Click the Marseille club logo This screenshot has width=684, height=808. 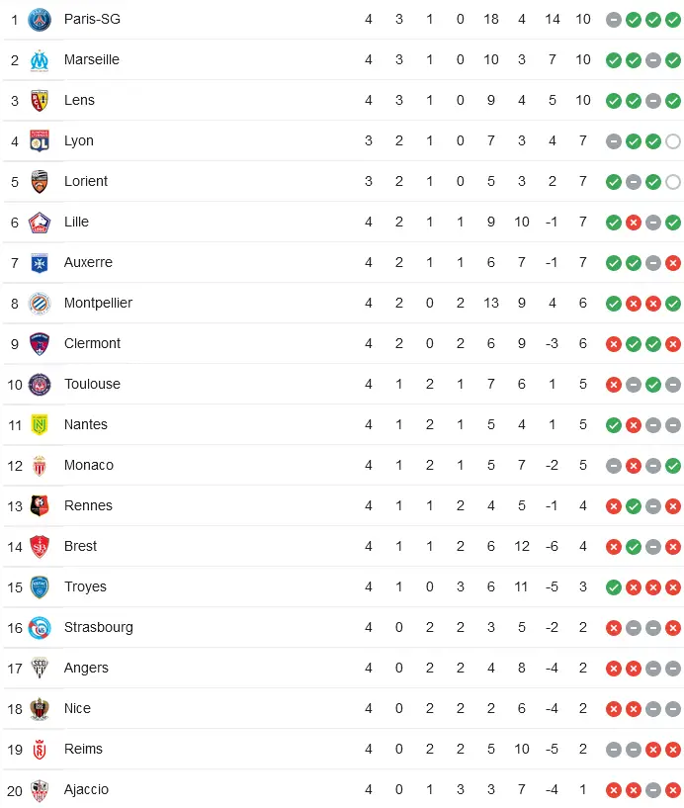[x=40, y=59]
